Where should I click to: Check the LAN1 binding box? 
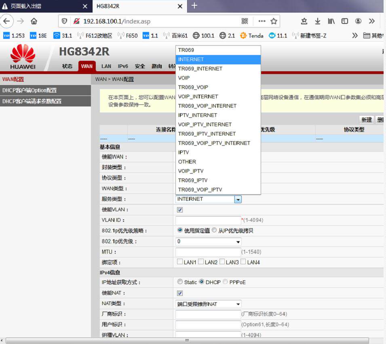(x=180, y=261)
